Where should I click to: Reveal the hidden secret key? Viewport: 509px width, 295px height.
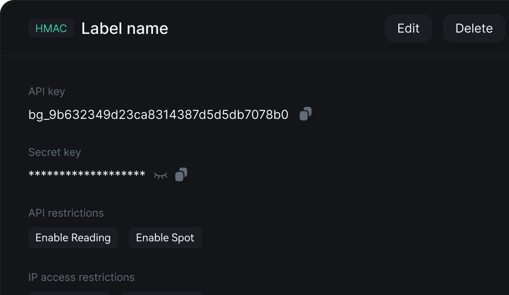pyautogui.click(x=161, y=175)
